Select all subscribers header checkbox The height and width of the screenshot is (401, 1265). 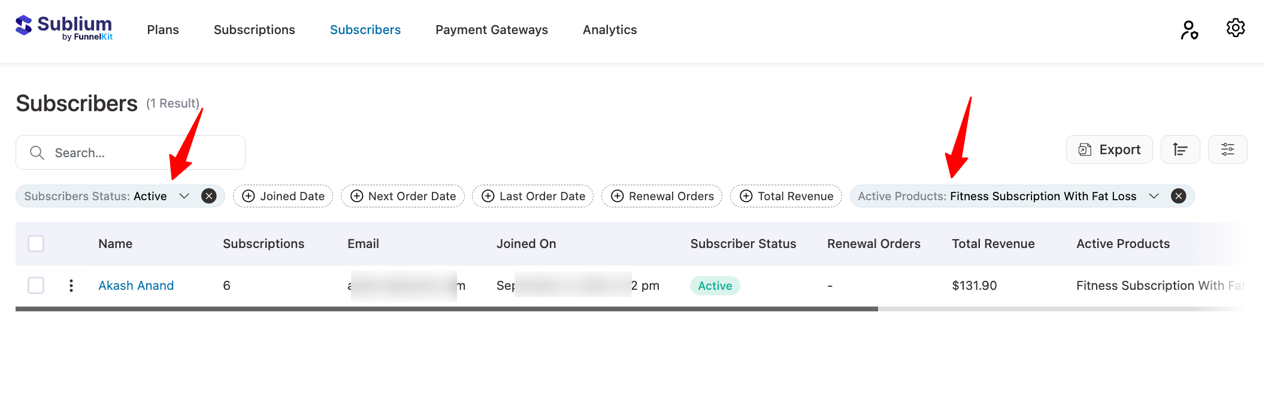pos(36,244)
